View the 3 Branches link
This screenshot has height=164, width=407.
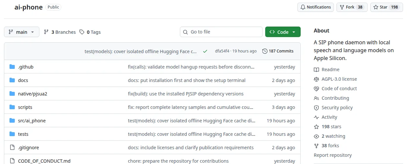pyautogui.click(x=60, y=32)
